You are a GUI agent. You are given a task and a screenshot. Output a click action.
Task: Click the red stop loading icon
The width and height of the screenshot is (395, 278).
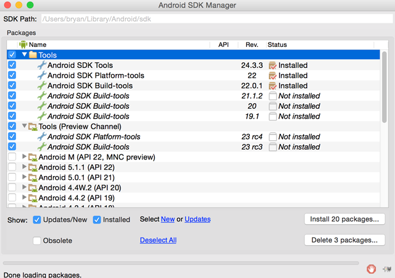coord(371,269)
